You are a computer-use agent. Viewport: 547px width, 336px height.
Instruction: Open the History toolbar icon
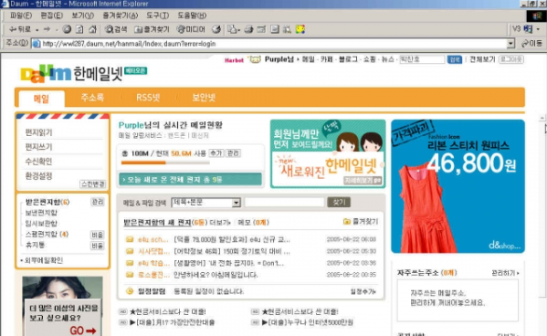click(216, 29)
